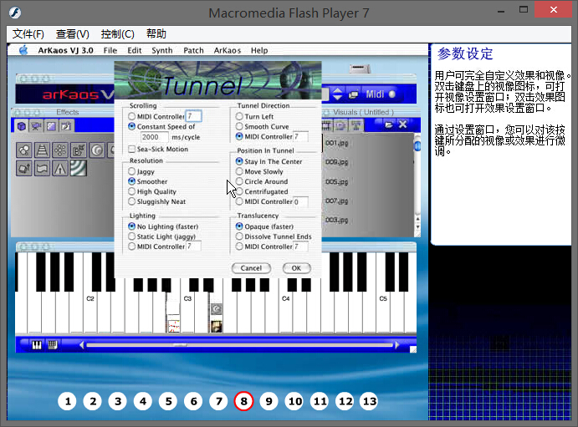This screenshot has width=578, height=427.
Task: Choose the bubbles effect icon
Action: [x=24, y=150]
